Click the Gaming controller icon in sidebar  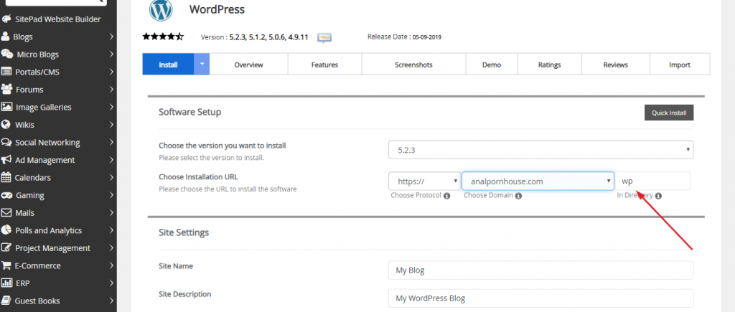click(x=7, y=195)
